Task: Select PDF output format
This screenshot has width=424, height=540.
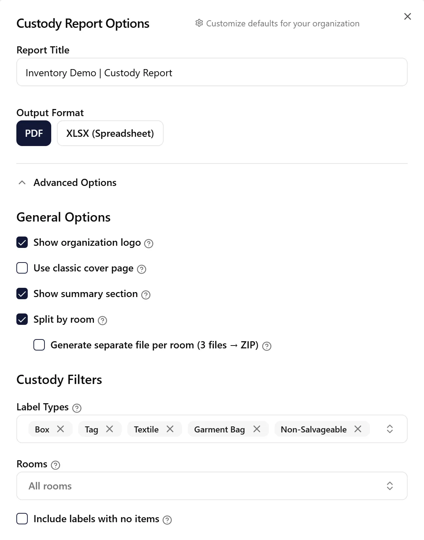Action: pyautogui.click(x=34, y=133)
